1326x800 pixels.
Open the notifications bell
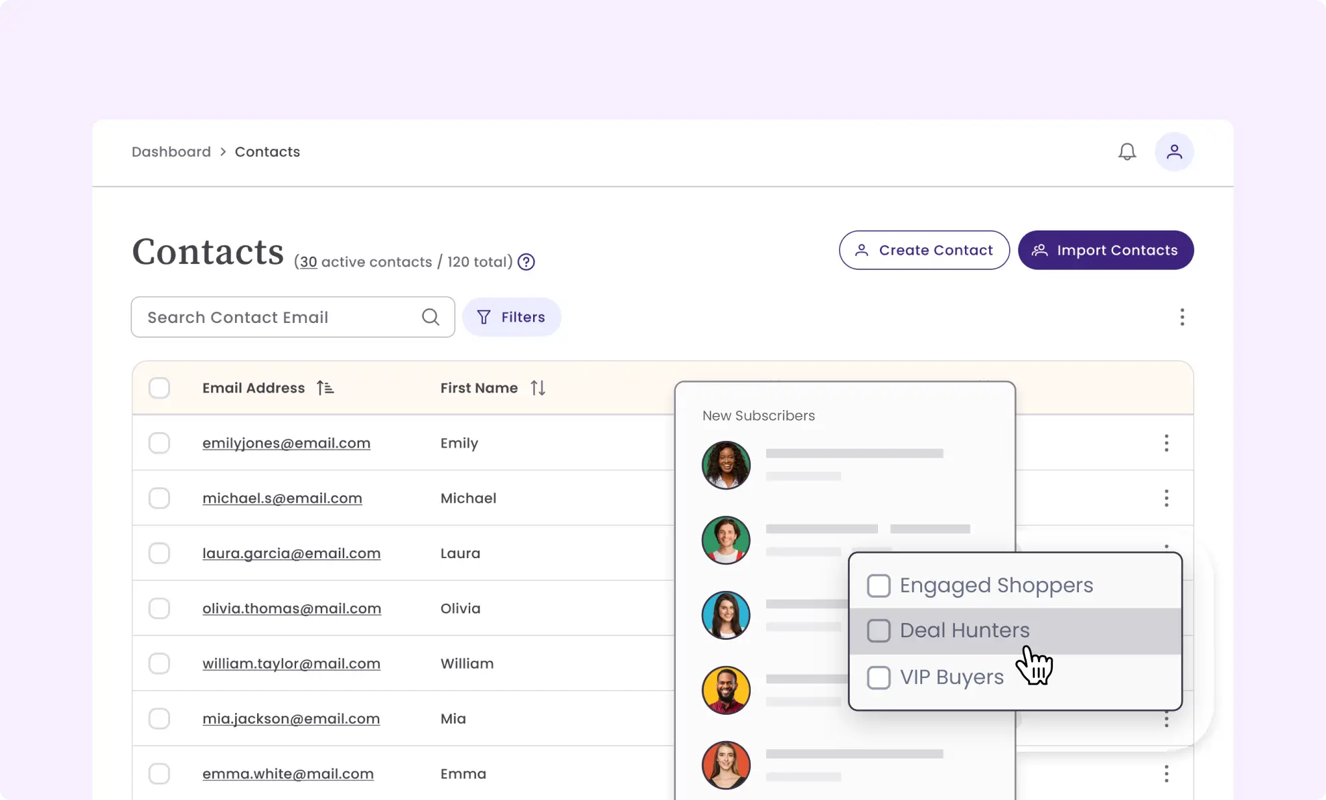[x=1127, y=151]
